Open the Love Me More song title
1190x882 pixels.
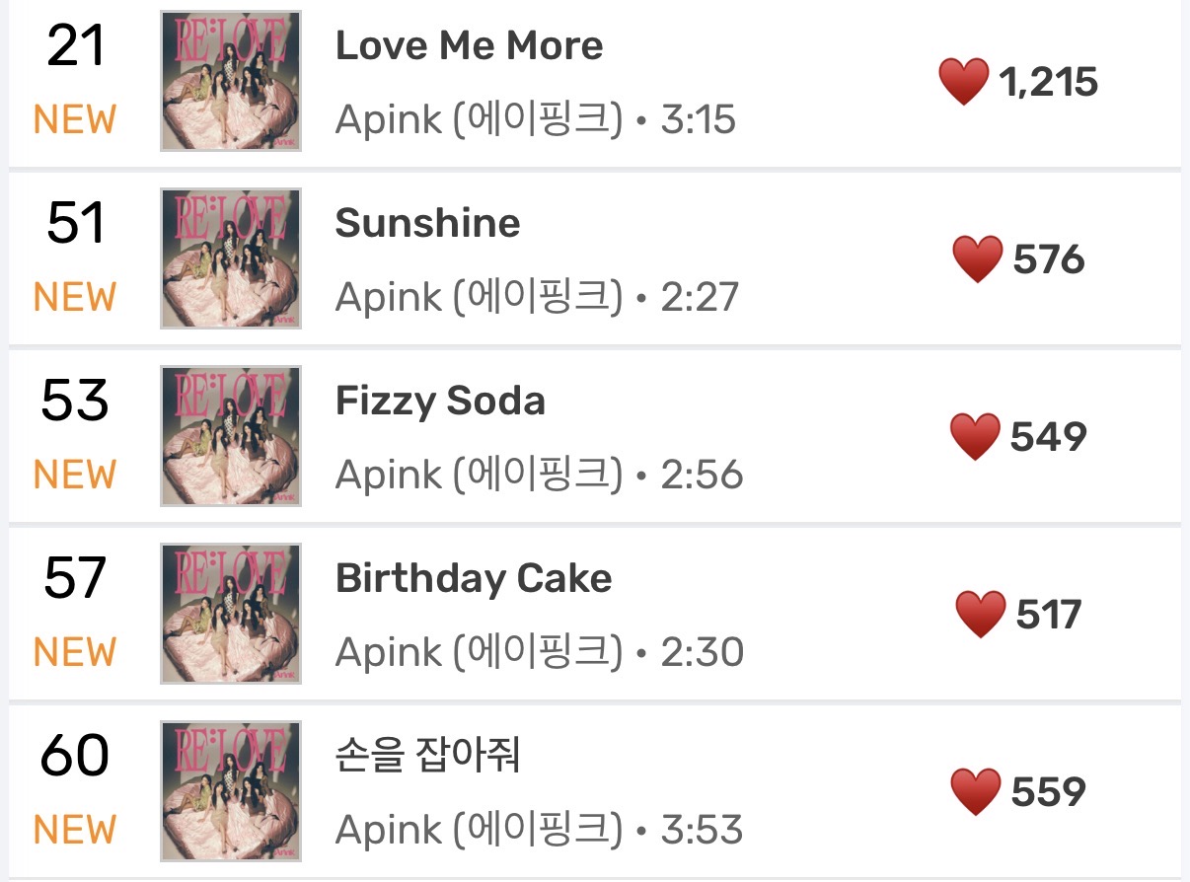pyautogui.click(x=469, y=46)
